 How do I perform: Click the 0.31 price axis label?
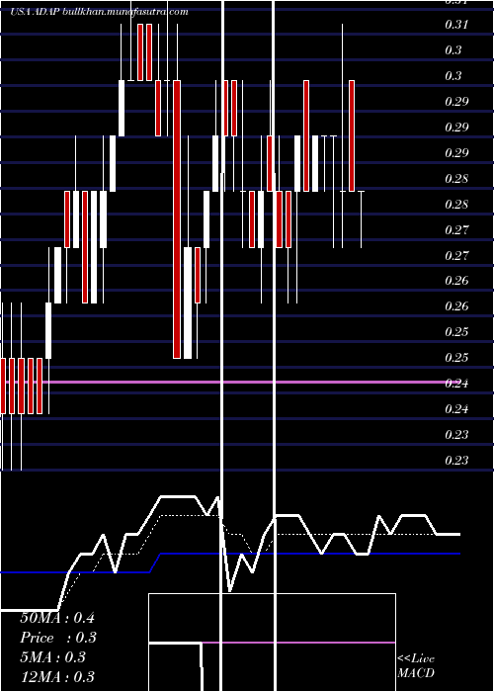pos(456,25)
